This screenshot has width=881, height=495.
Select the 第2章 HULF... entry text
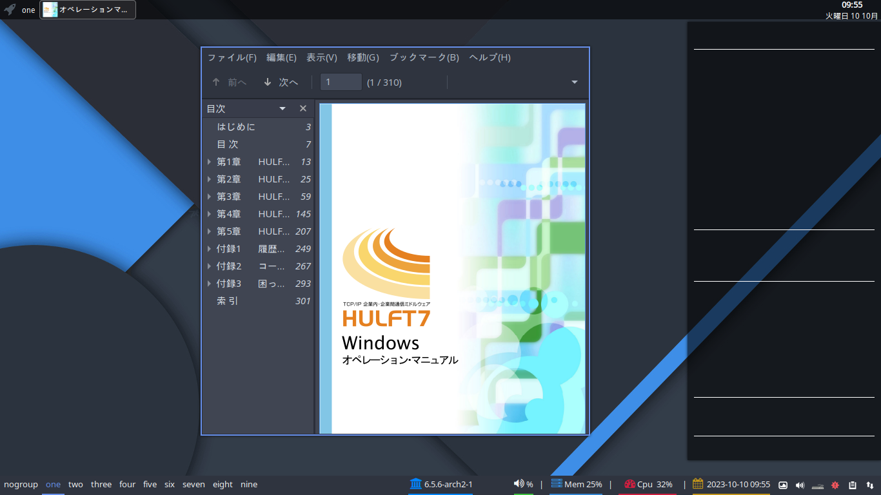253,179
